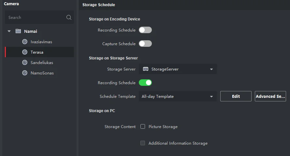Click the StorageServer device icon
Viewport: 290px width, 156px height.
[x=146, y=69]
